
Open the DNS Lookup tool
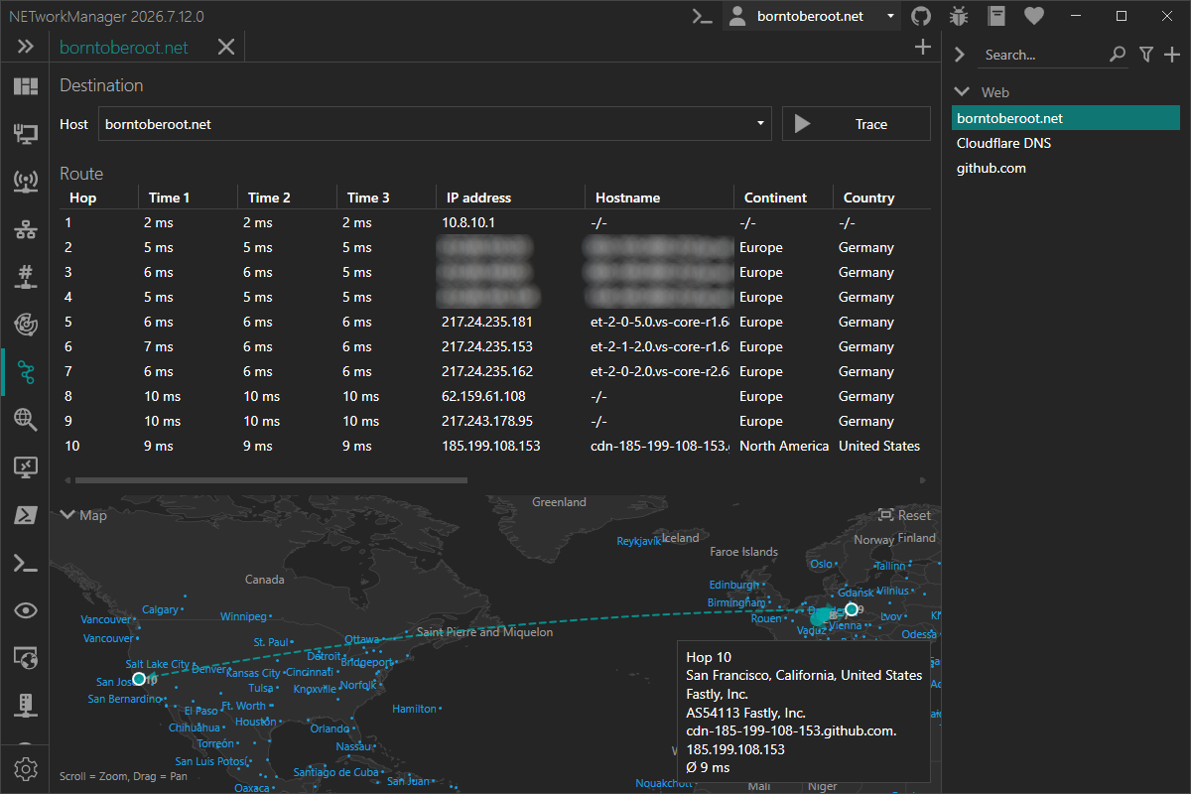(26, 420)
